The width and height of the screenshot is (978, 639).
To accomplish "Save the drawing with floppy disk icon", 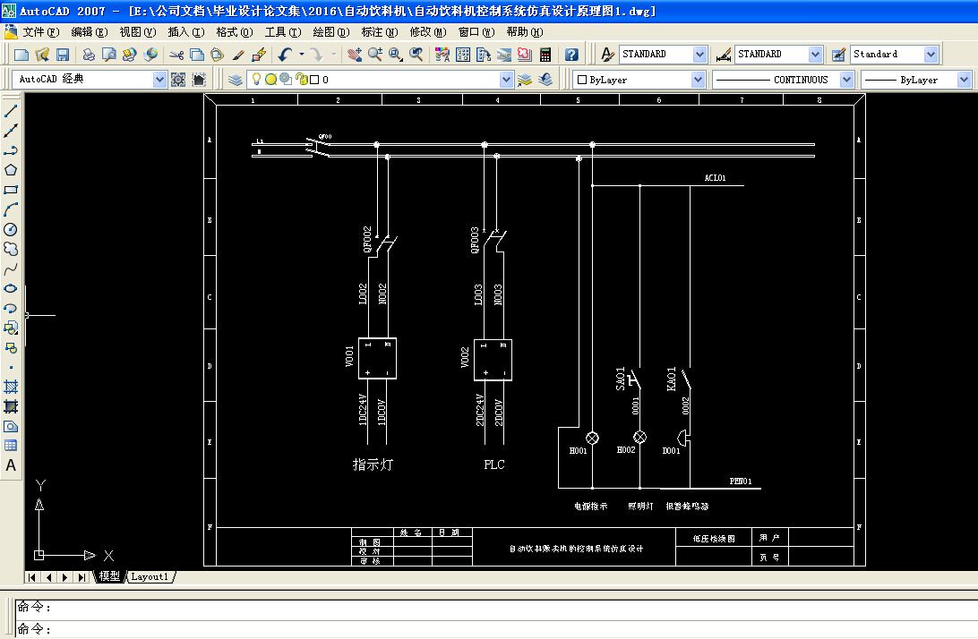I will (x=63, y=55).
